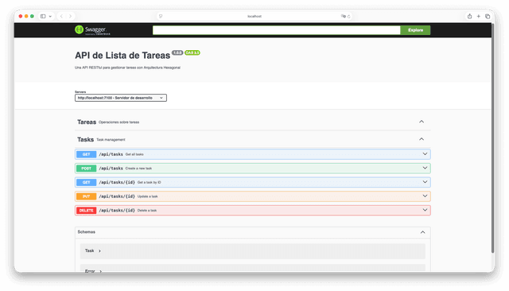This screenshot has width=509, height=291.
Task: Click the DELETE method badge
Action: point(87,210)
